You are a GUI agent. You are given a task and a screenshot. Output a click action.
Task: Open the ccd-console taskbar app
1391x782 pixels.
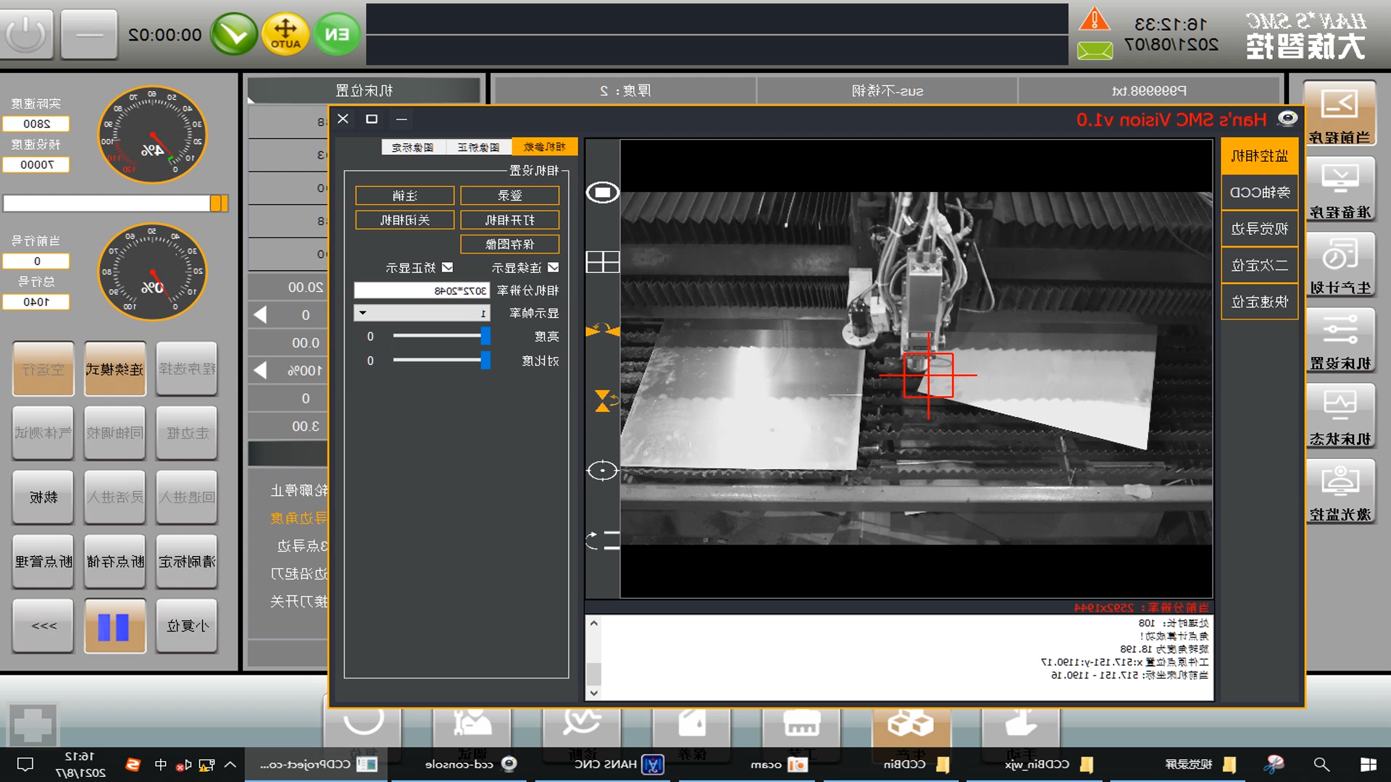[470, 765]
